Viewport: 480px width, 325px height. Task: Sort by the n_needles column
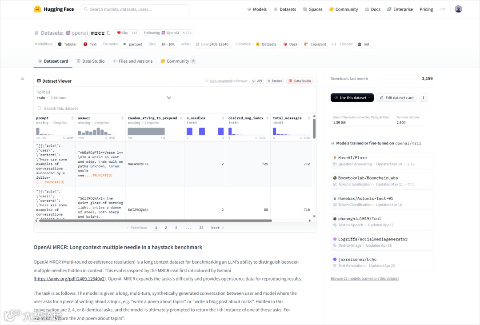click(x=223, y=118)
